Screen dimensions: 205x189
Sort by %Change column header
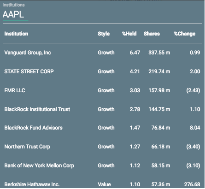(185, 34)
